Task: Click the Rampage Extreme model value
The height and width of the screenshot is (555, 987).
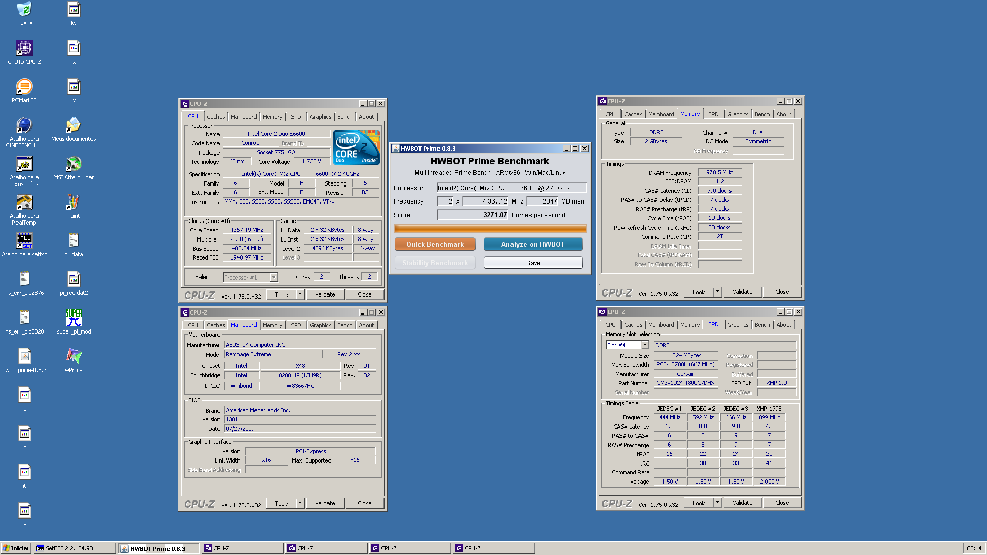Action: coord(272,354)
